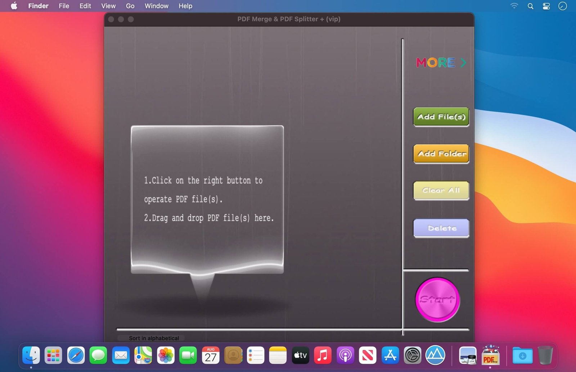Open the Help menu
Image resolution: width=576 pixels, height=372 pixels.
pyautogui.click(x=185, y=6)
